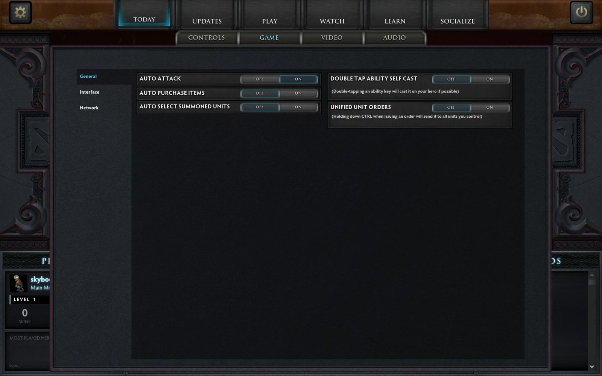The width and height of the screenshot is (602, 376).
Task: Switch to the Video settings tab
Action: click(x=331, y=38)
